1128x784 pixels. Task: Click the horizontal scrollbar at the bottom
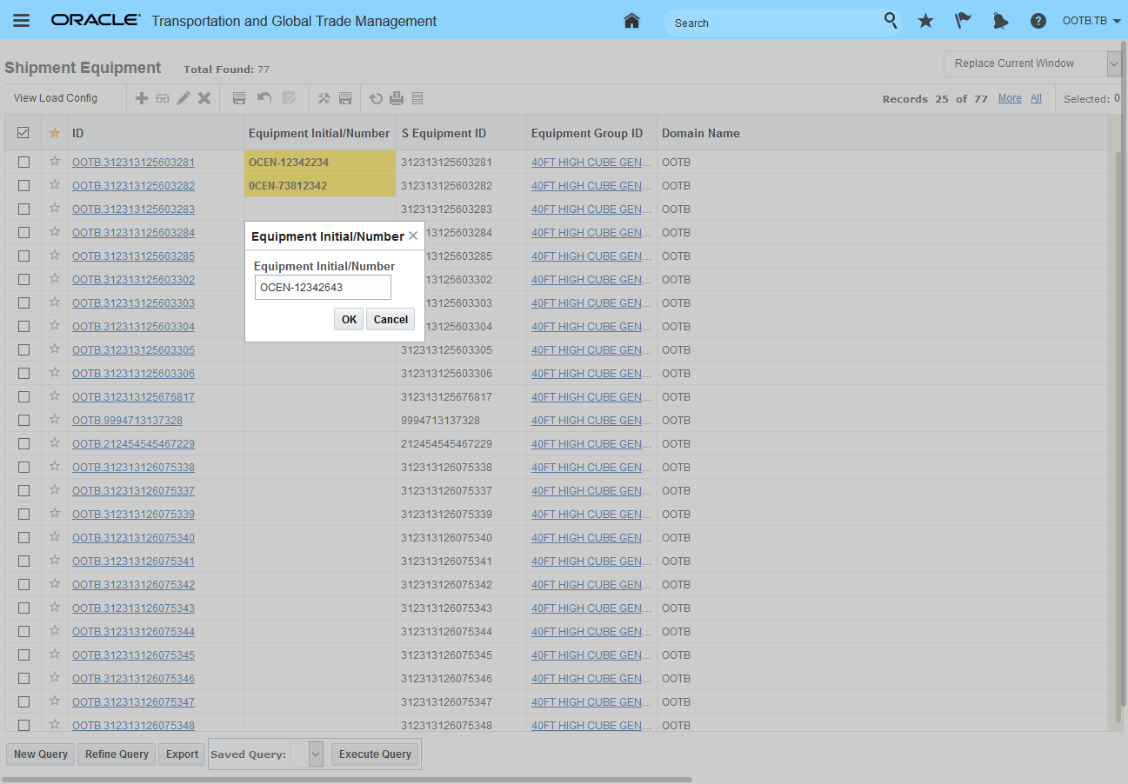pos(348,780)
